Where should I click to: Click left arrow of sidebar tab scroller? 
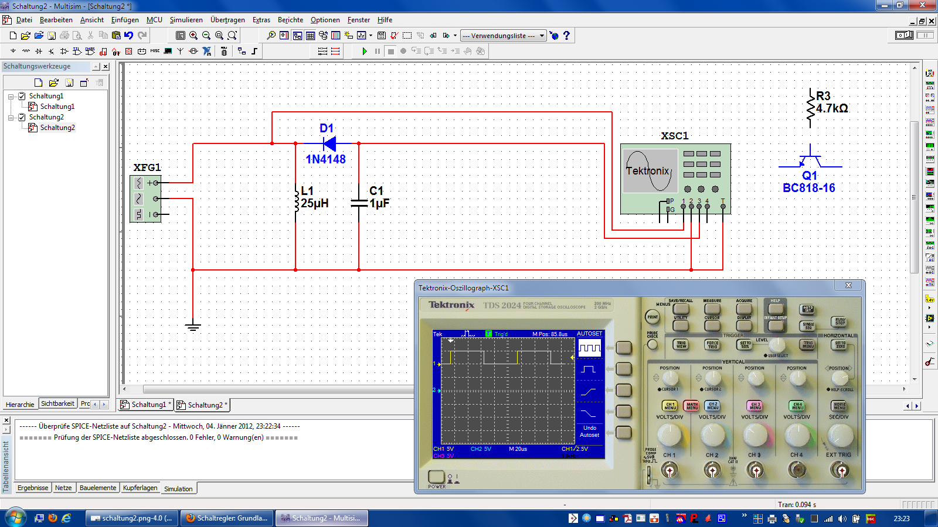click(x=96, y=404)
